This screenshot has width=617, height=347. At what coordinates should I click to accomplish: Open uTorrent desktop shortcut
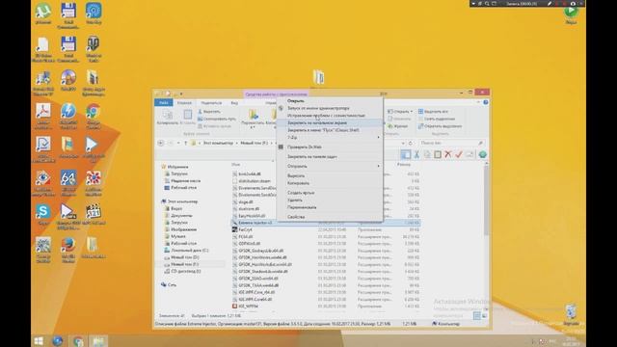point(42,13)
